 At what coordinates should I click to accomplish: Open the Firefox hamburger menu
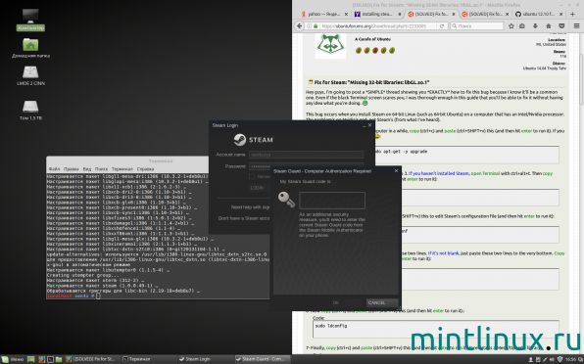pyautogui.click(x=576, y=26)
